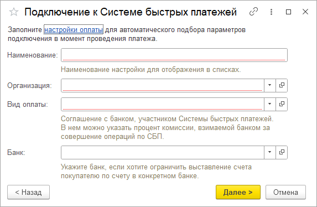Viewport: 317px width, 207px height.
Task: Get a link to this form via the chain icon
Action: (253, 12)
